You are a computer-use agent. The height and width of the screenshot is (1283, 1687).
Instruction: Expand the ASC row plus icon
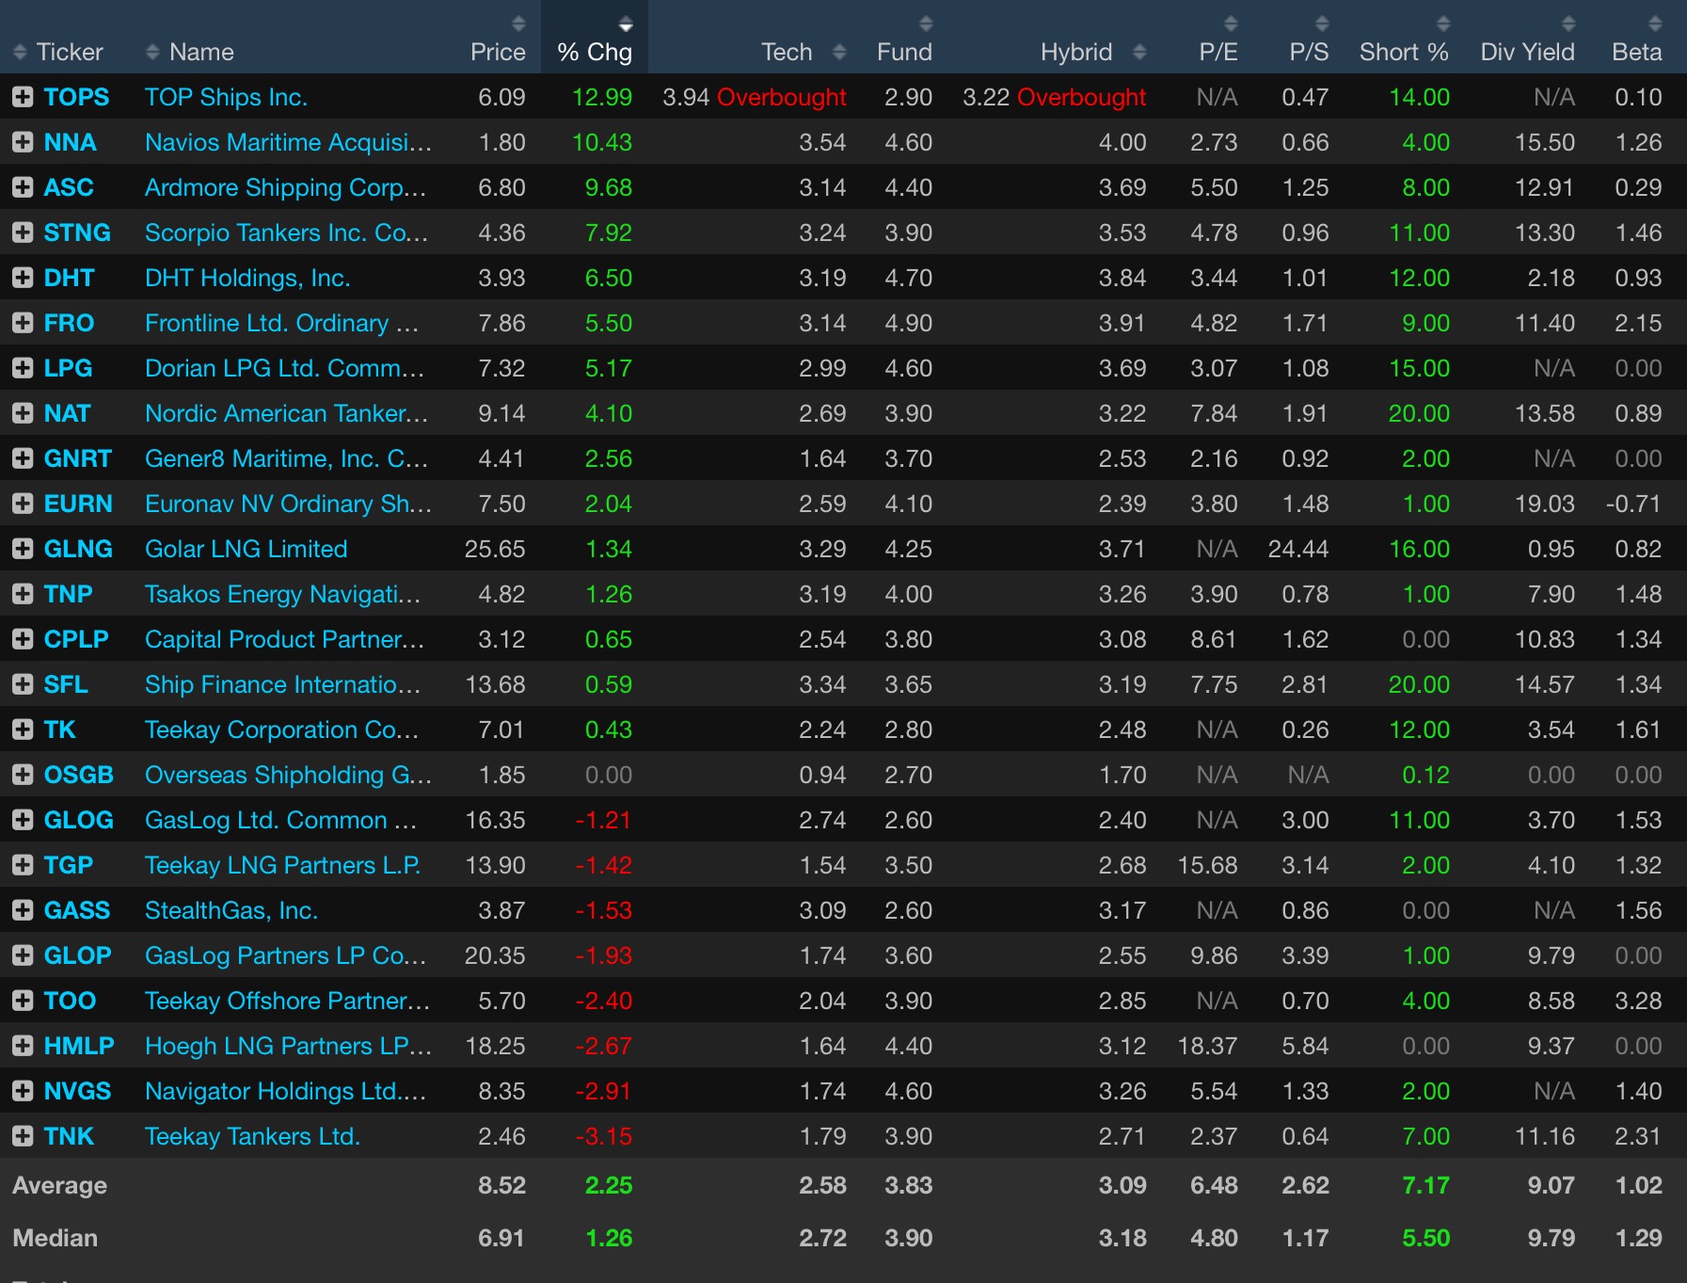[x=23, y=187]
